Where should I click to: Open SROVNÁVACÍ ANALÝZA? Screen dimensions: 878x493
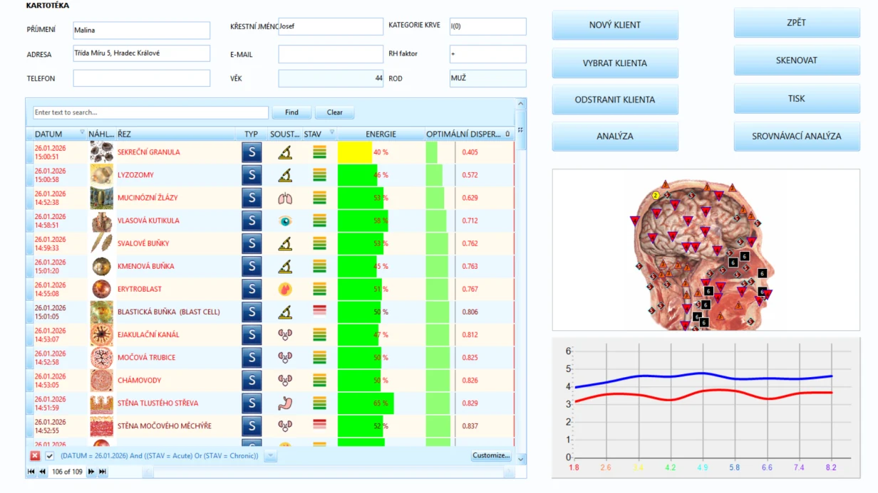pyautogui.click(x=797, y=136)
